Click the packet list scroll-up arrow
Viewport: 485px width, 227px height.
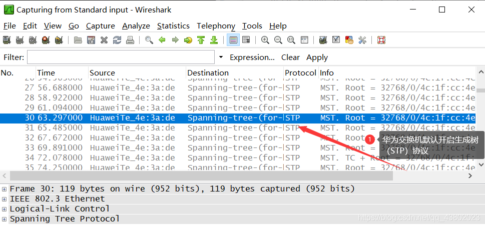(480, 72)
